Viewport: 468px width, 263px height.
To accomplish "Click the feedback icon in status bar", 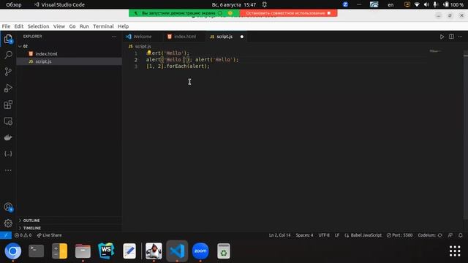I will (450, 235).
